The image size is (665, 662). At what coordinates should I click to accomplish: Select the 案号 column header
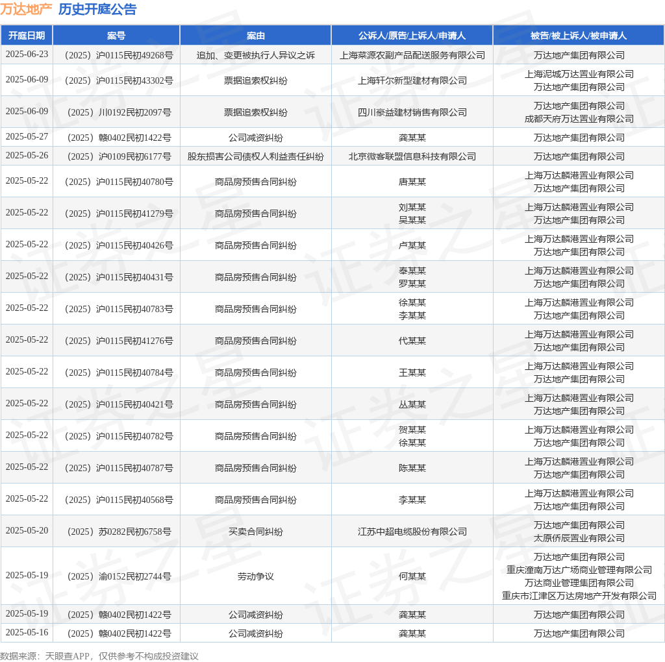pos(116,36)
